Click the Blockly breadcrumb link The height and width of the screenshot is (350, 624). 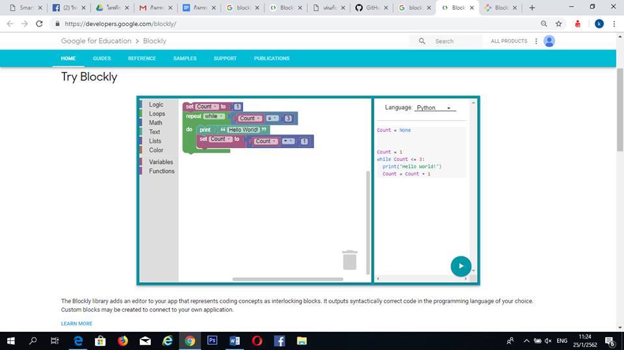tap(155, 41)
